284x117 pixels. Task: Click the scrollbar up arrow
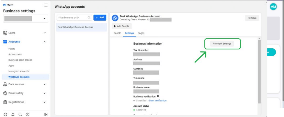(x=259, y=39)
